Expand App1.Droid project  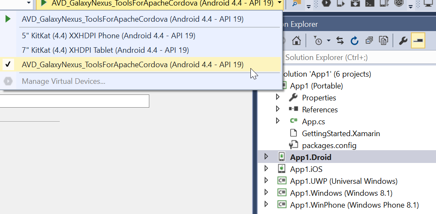(x=266, y=156)
